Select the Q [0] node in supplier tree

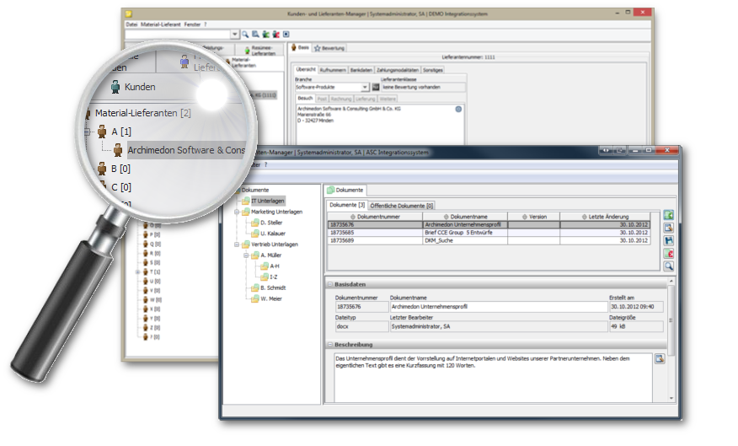155,244
